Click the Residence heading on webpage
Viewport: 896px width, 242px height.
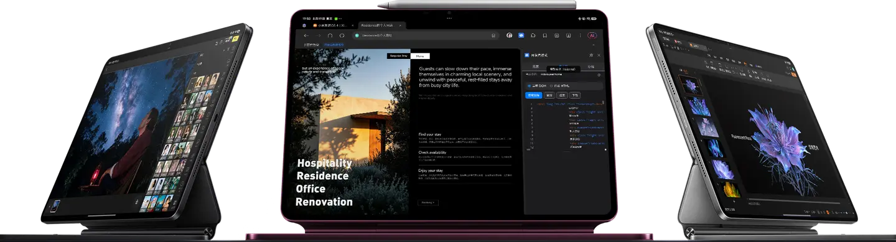(322, 176)
